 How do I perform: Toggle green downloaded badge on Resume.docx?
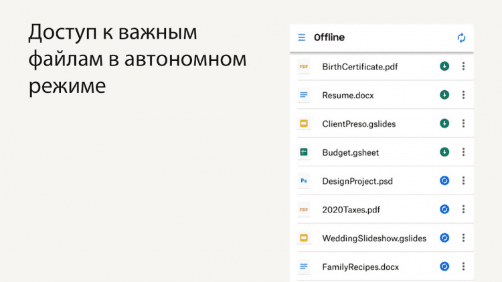coord(444,95)
